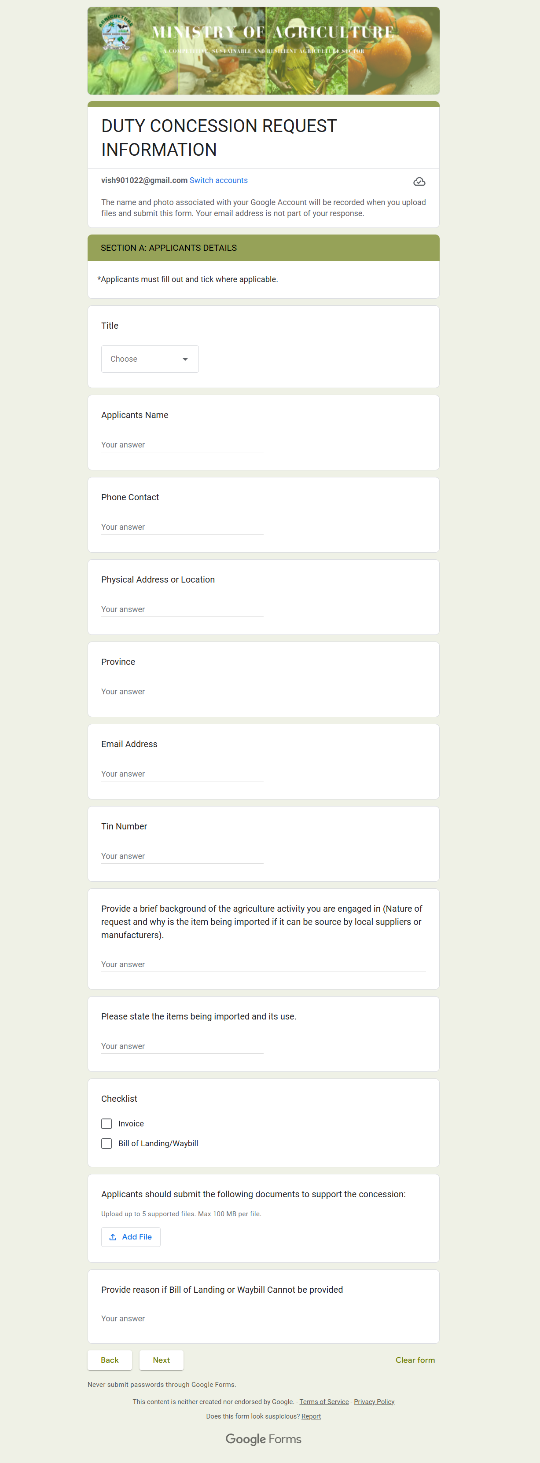540x1463 pixels.
Task: Focus the Applicants Name answer field
Action: point(182,445)
